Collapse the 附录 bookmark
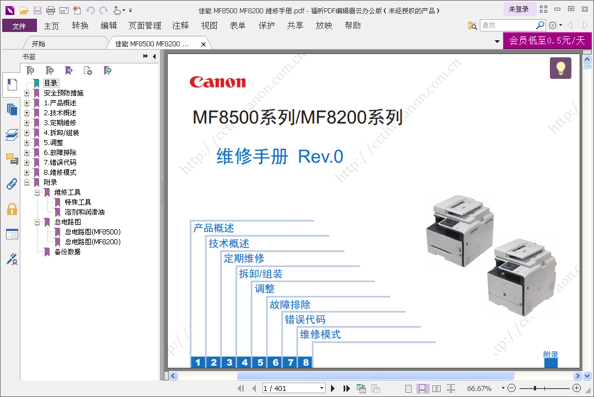This screenshot has height=397, width=594. [27, 183]
